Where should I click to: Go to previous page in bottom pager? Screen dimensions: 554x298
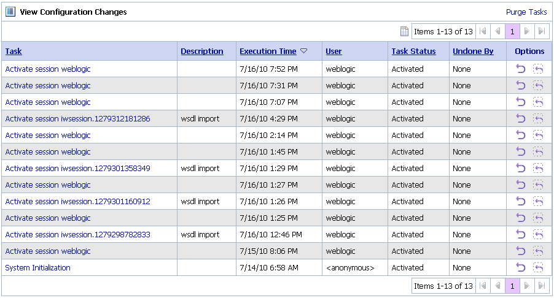(498, 286)
